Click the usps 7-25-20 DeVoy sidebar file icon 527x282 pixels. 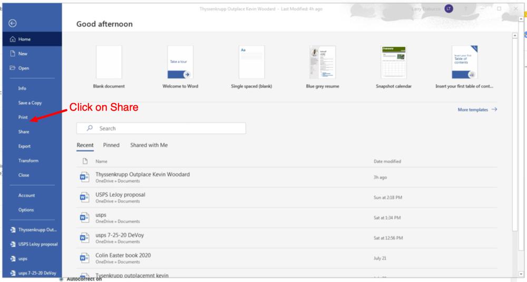click(13, 273)
